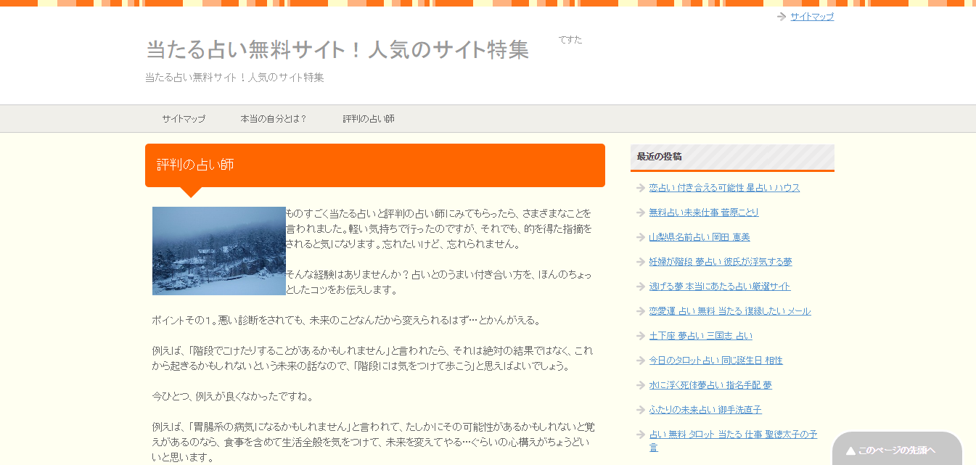Open 恋愛運 占い 無料 当たる 復縁したい メール
Screen dimensions: 976x465
[x=729, y=311]
